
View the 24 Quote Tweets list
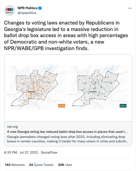(x=41, y=165)
